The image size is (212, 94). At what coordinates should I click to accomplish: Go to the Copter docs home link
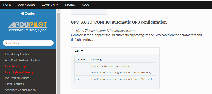[x=28, y=13]
